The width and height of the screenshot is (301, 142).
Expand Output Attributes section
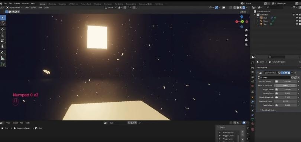(268, 110)
